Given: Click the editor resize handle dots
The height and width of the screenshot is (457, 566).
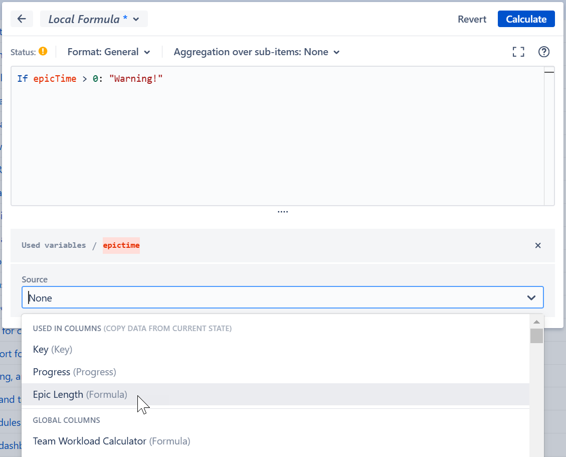Looking at the screenshot, I should [283, 212].
